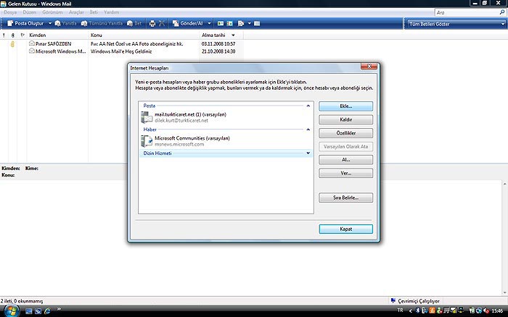Click the Ara search field
The height and width of the screenshot is (317, 508).
[467, 12]
